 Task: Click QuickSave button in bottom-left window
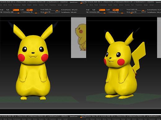74,117
